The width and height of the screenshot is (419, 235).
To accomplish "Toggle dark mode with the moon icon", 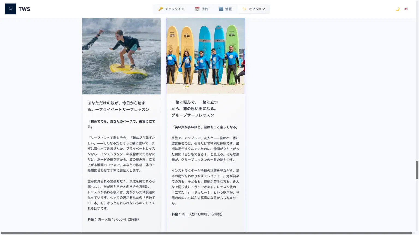I will (x=397, y=9).
